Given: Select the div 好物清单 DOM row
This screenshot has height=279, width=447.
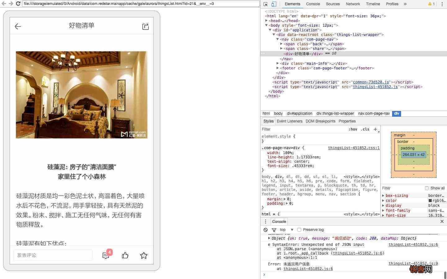Looking at the screenshot, I should [354, 54].
